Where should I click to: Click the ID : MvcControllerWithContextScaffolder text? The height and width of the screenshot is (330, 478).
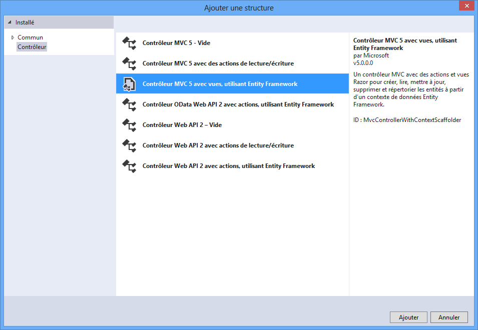click(x=407, y=120)
